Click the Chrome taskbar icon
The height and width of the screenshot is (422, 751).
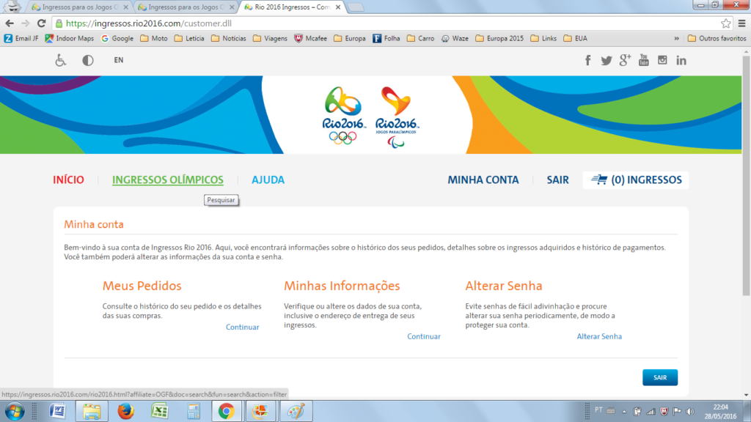tap(226, 411)
